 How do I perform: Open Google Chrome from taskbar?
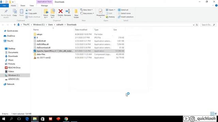pos(66,119)
